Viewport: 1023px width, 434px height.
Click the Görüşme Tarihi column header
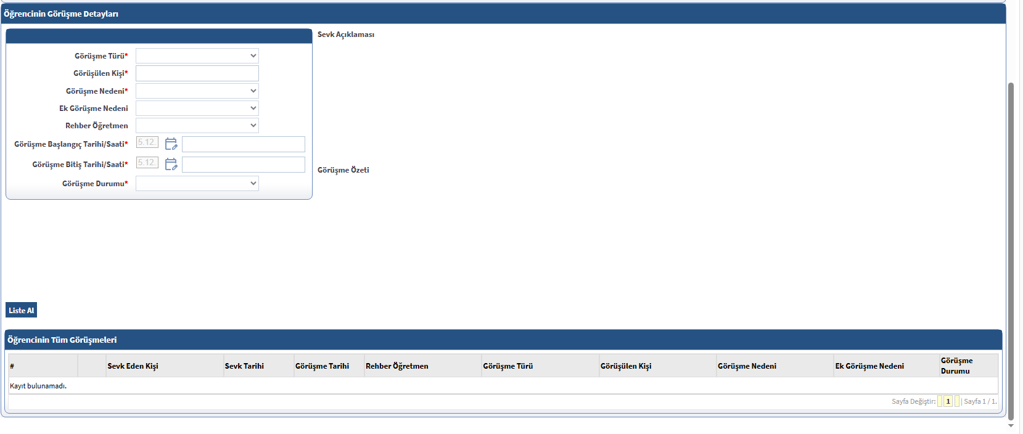(x=322, y=366)
